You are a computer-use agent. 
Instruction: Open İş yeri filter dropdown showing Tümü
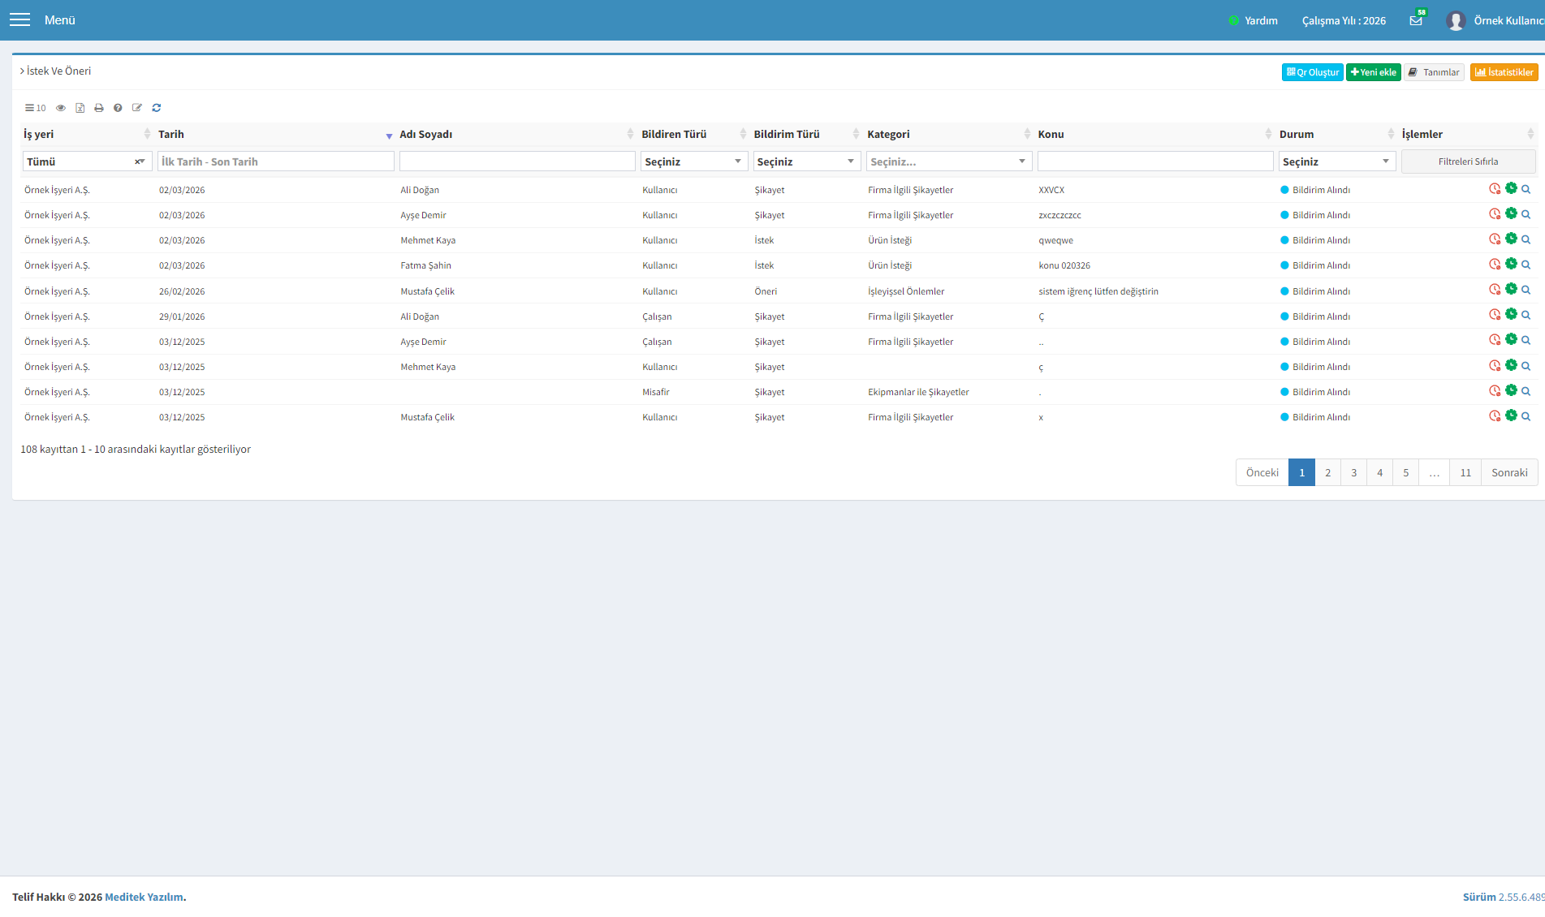click(87, 161)
